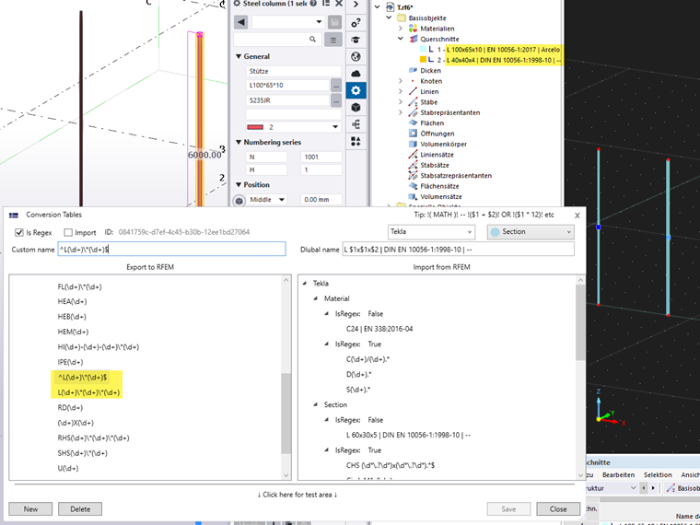The height and width of the screenshot is (525, 700).
Task: Click the cyan color swatch of section 1
Action: 423,50
